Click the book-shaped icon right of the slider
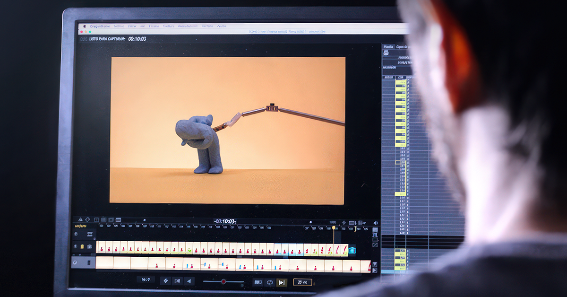Screen dimensions: 567x297 click(258, 282)
